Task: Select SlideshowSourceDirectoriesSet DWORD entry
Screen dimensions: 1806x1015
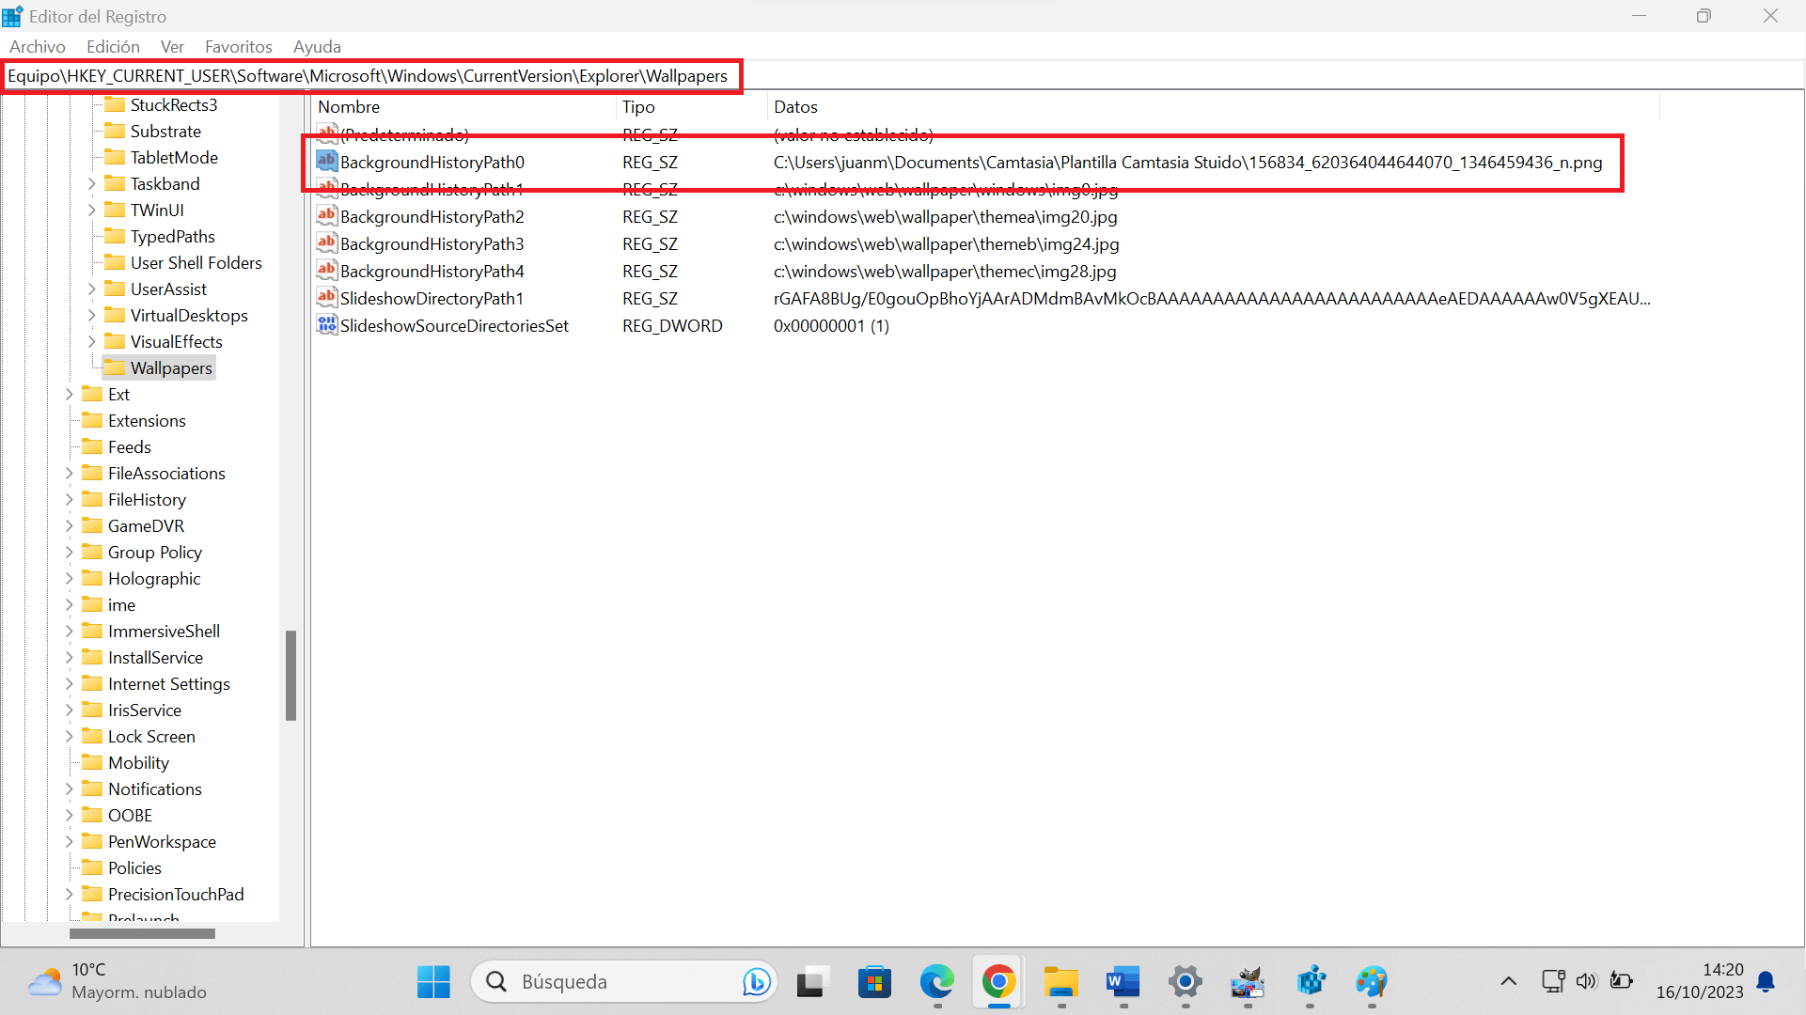Action: (454, 324)
